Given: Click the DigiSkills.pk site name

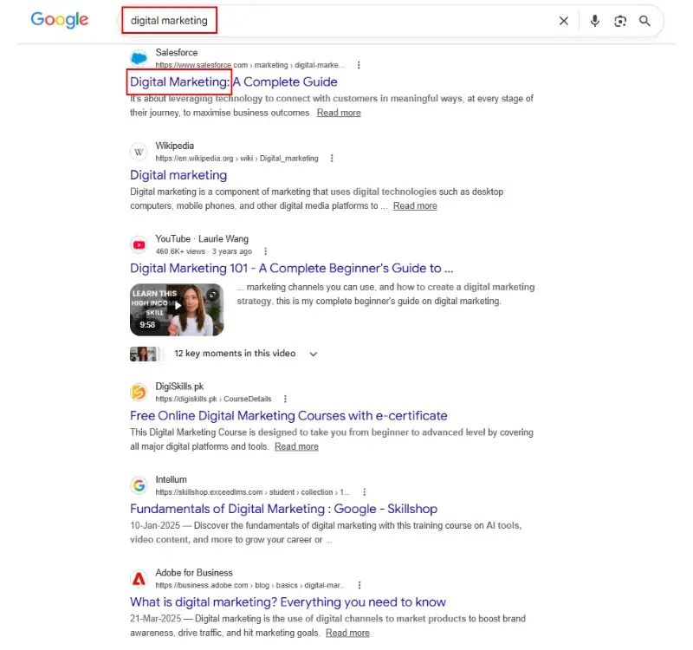Looking at the screenshot, I should pos(179,387).
